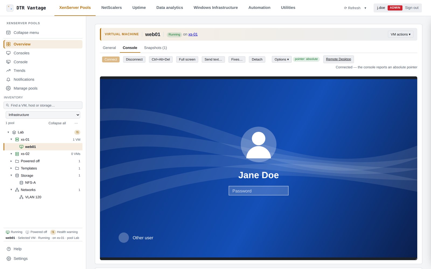Click the Other user avatar circle

coord(124,238)
